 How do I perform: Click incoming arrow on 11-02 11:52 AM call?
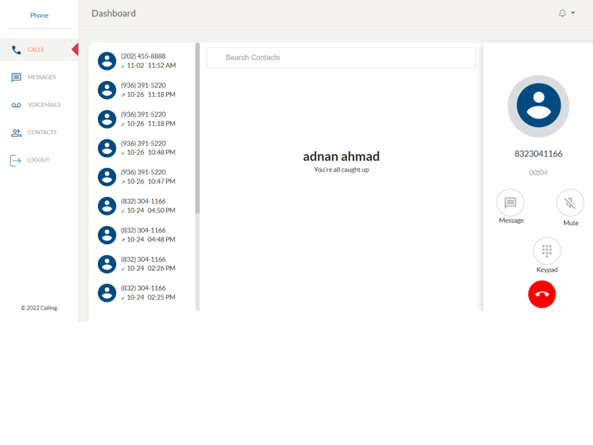click(x=123, y=66)
